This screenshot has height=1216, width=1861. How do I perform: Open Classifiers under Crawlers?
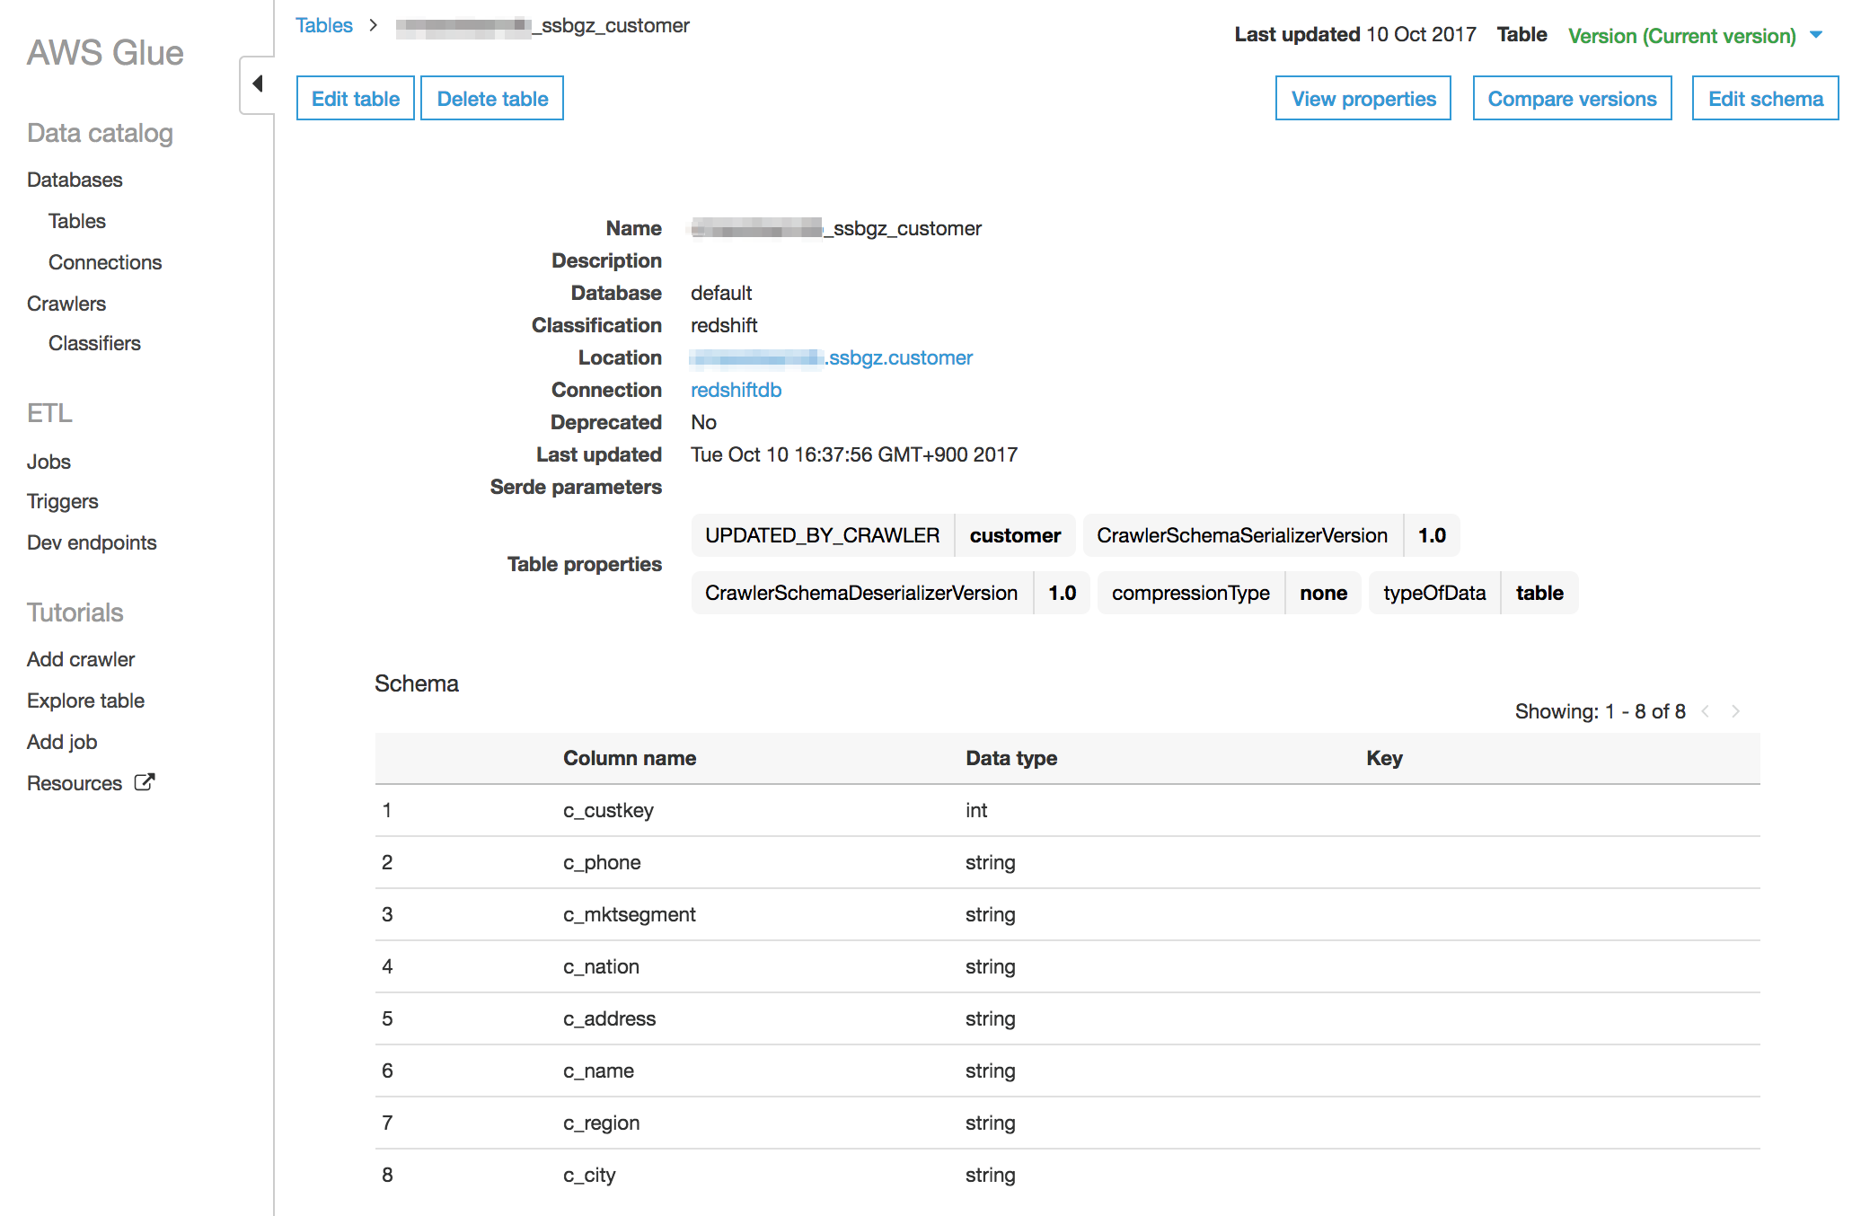tap(94, 343)
